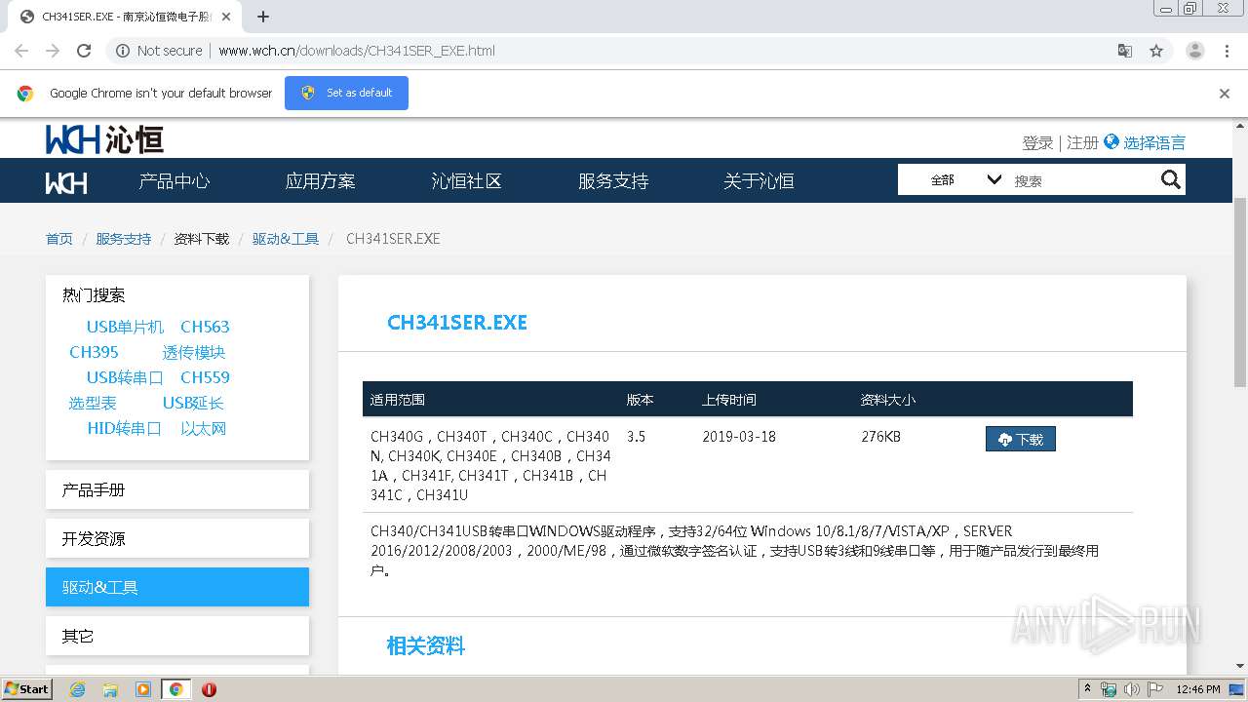
Task: Click the browser back arrow
Action: coord(21,51)
